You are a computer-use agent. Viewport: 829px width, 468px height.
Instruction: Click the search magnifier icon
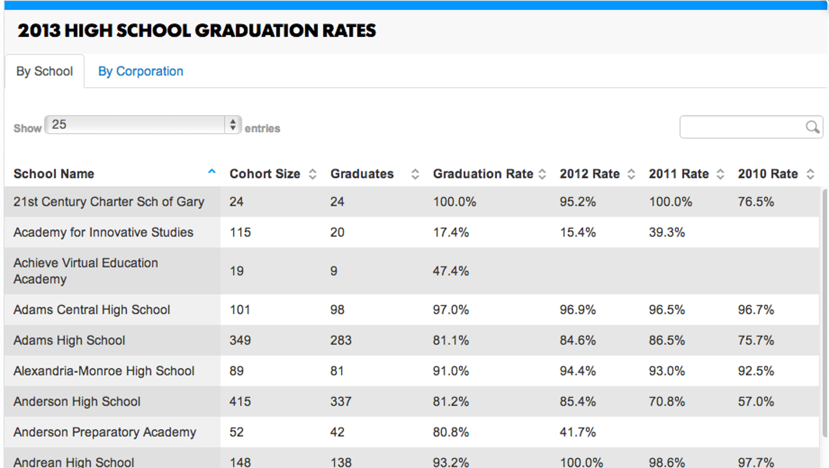tap(814, 127)
